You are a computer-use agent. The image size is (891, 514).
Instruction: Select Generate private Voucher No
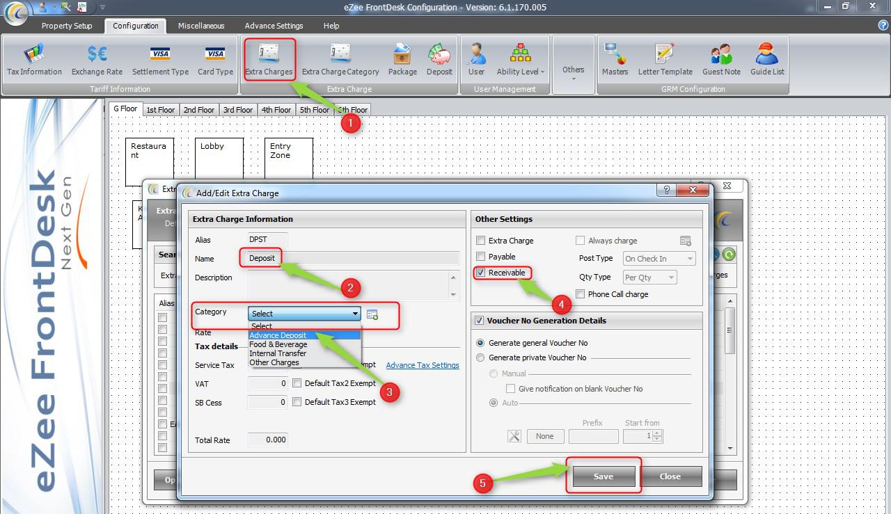(x=480, y=358)
